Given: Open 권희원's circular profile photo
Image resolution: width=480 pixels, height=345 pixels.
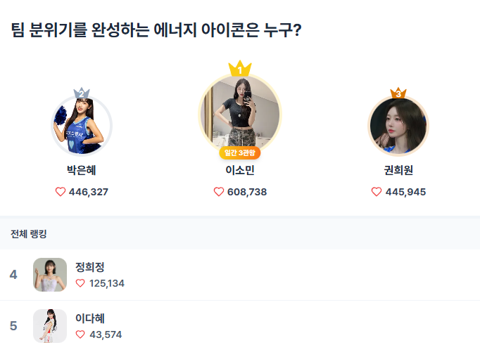Looking at the screenshot, I should pyautogui.click(x=398, y=126).
